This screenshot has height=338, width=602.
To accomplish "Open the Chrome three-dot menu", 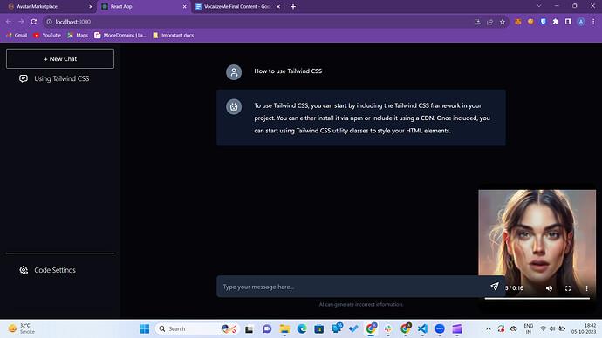I will [593, 22].
